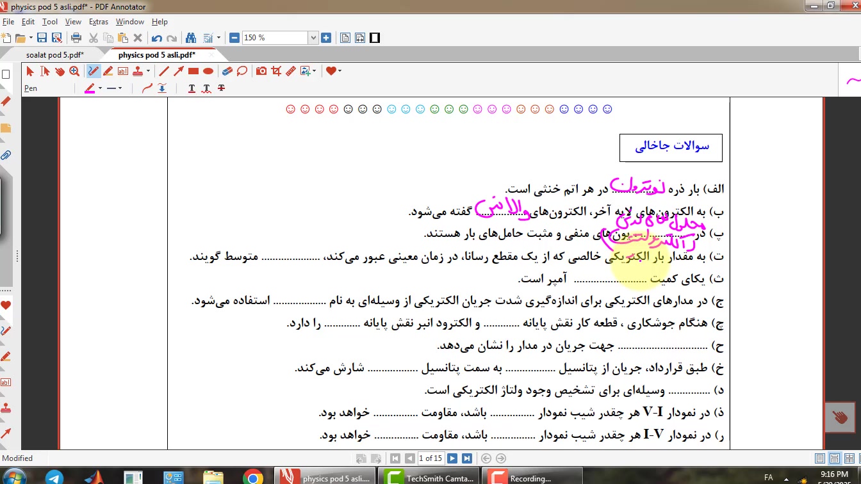Toggle full screen view mode
861x484 pixels.
pyautogui.click(x=375, y=38)
